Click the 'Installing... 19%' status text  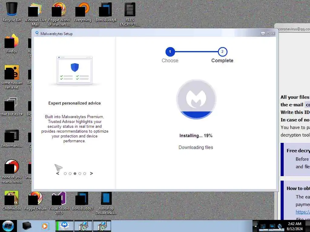click(x=196, y=136)
